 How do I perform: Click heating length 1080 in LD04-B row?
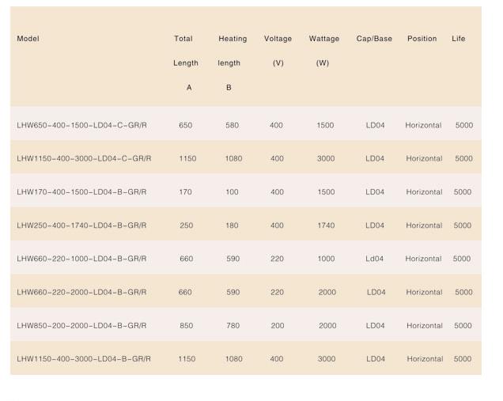[x=234, y=358]
